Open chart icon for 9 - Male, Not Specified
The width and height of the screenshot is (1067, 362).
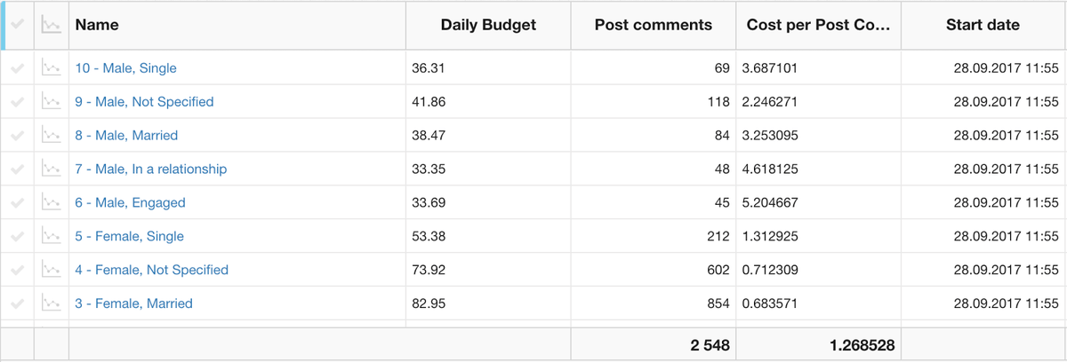click(x=52, y=101)
